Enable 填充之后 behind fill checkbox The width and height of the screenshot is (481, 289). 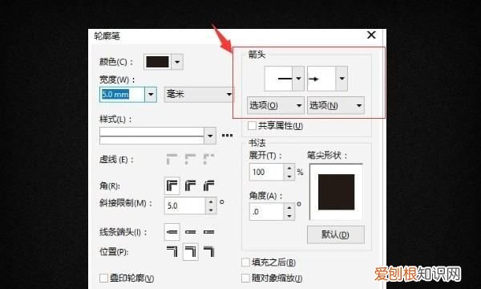245,263
